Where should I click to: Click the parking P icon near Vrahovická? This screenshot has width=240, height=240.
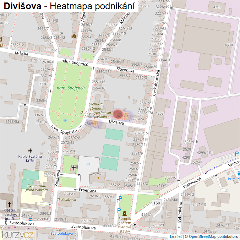click(237, 153)
